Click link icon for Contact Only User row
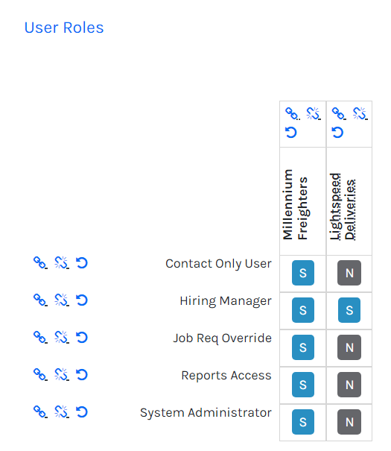The image size is (391, 451). tap(40, 262)
